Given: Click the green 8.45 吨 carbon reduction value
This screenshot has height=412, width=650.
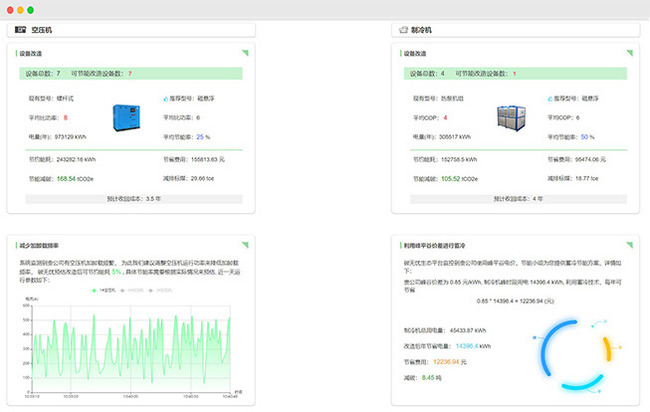Looking at the screenshot, I should tap(432, 377).
